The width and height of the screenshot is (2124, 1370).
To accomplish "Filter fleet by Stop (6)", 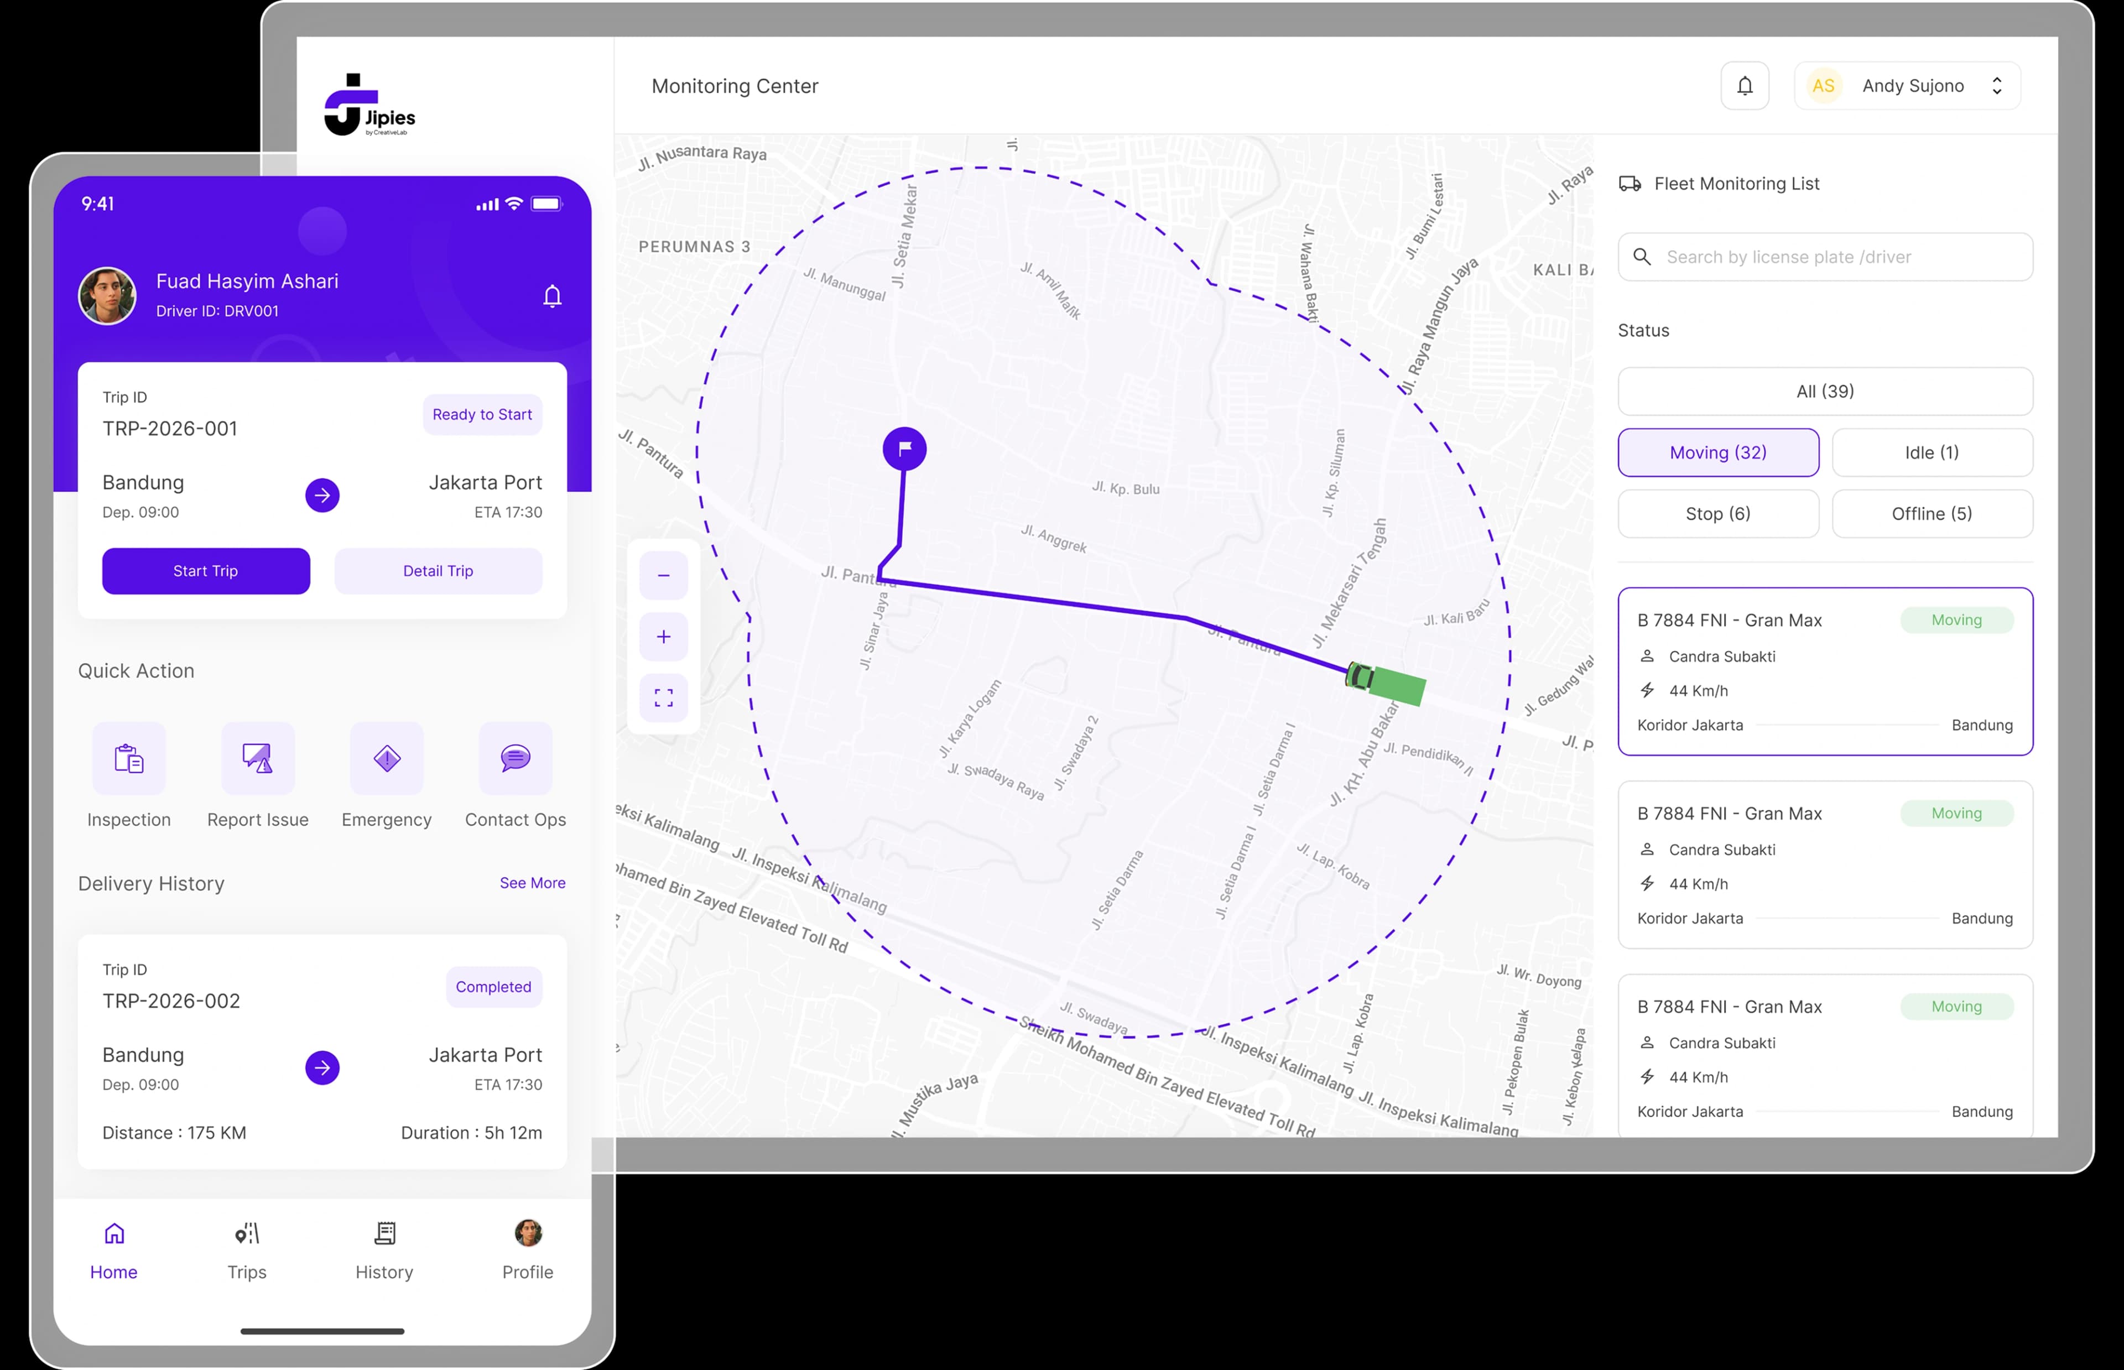I will [1719, 514].
